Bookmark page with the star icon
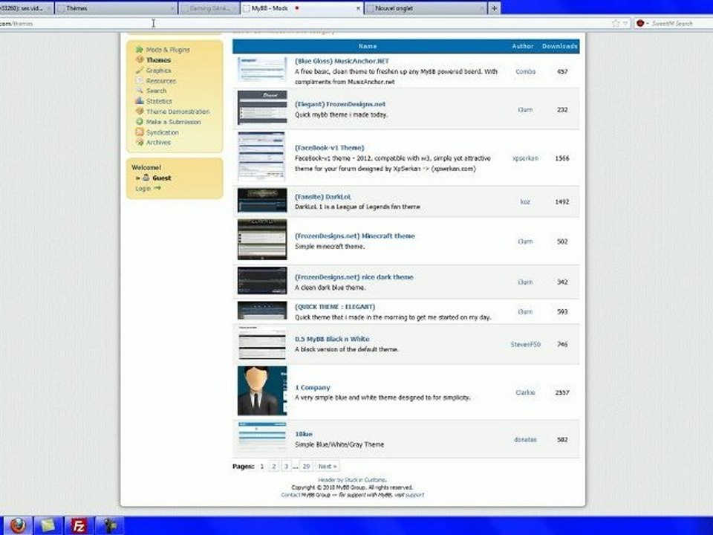 (616, 23)
